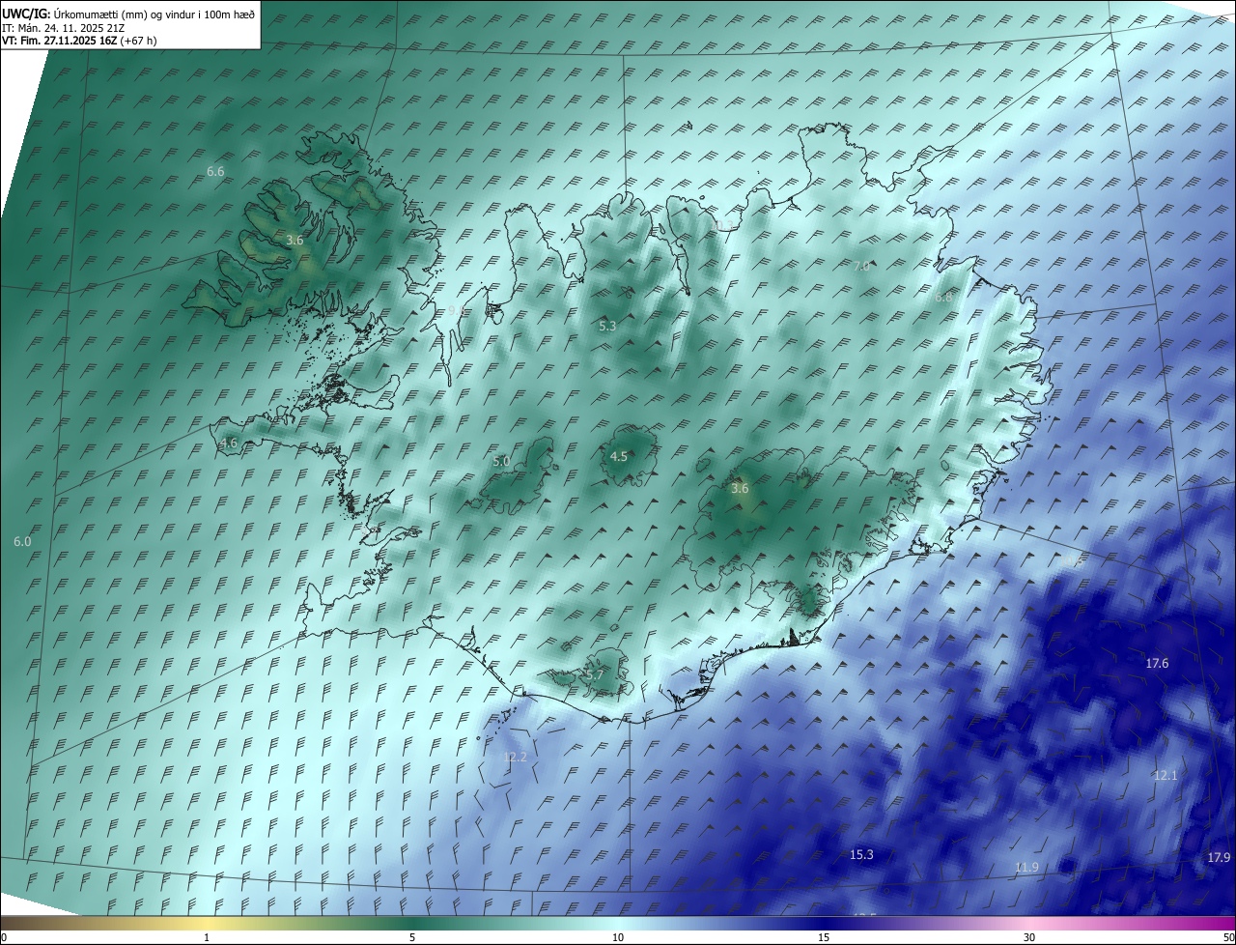The height and width of the screenshot is (945, 1236).
Task: Click the valid time 'VT: Fim. 27.11.2025 16Z'
Action: [x=60, y=41]
